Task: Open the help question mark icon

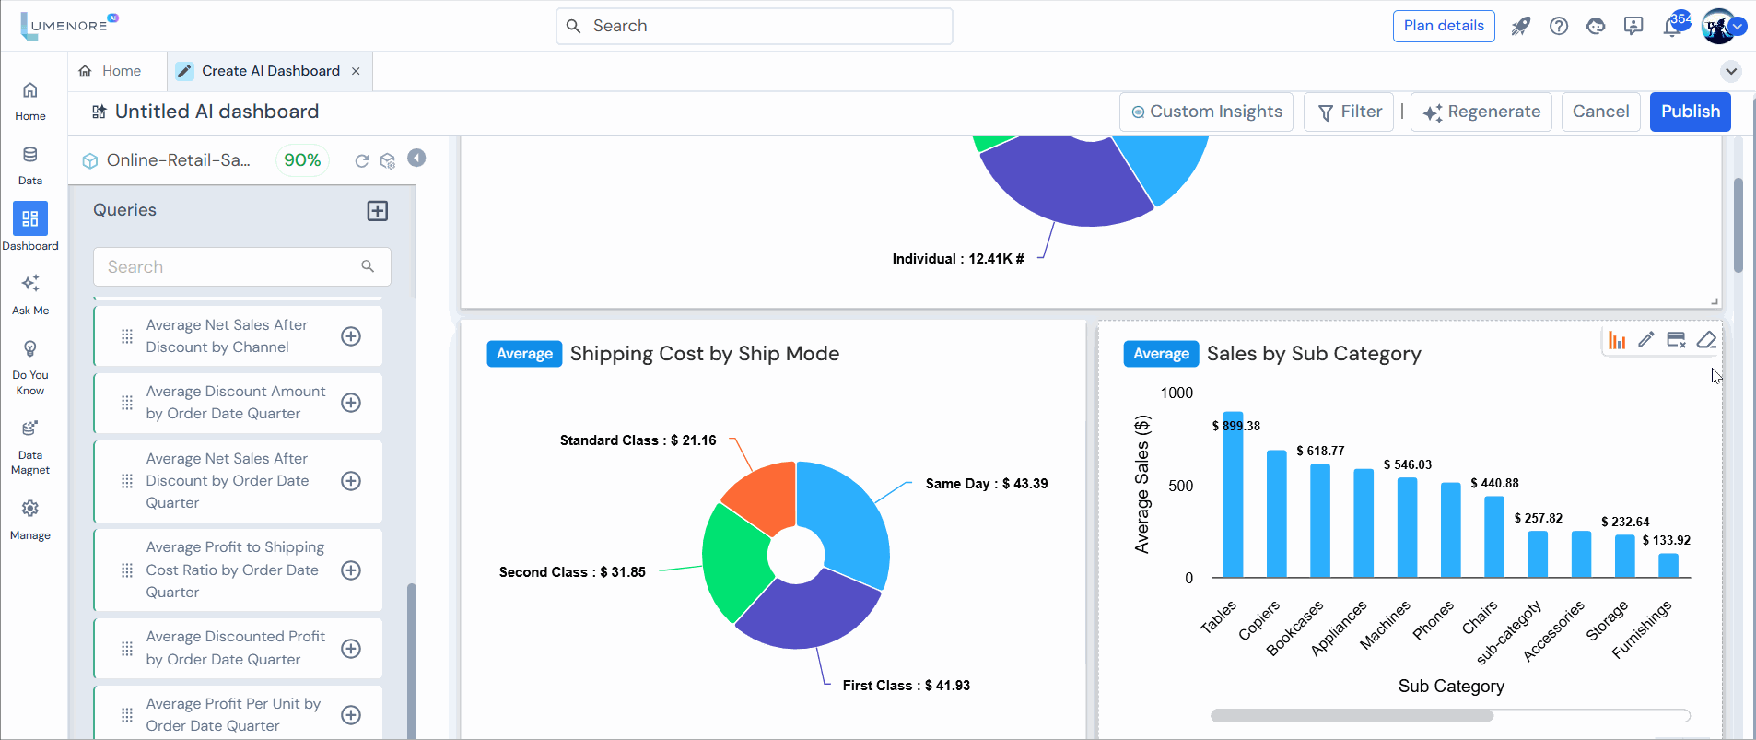Action: click(x=1559, y=27)
